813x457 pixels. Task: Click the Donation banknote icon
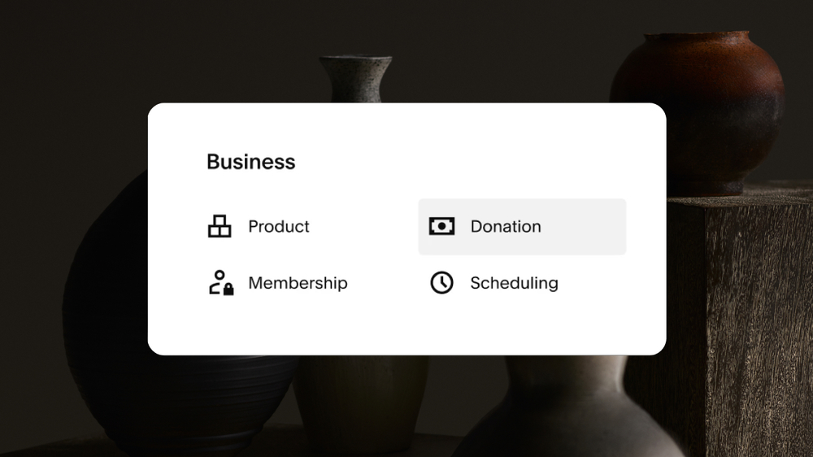click(x=441, y=226)
